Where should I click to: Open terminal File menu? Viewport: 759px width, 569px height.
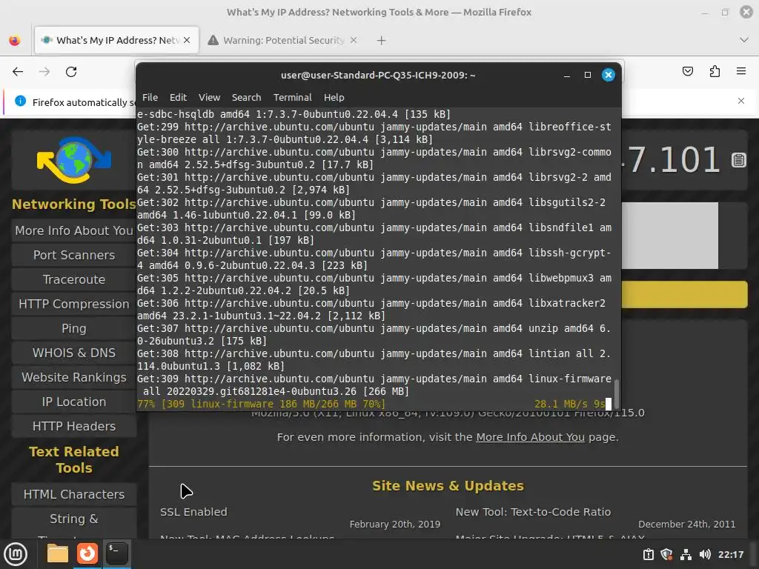click(150, 97)
